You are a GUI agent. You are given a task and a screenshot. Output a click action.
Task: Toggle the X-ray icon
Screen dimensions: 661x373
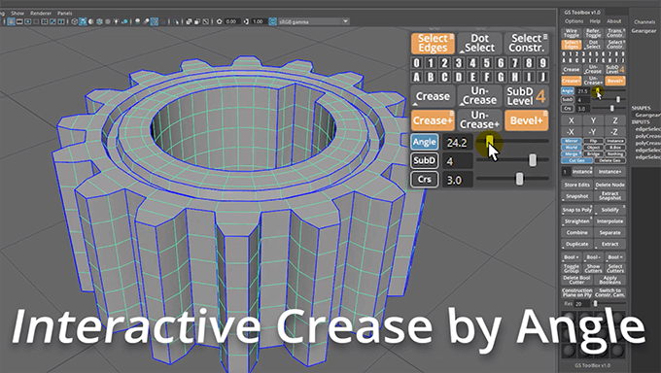pos(189,21)
